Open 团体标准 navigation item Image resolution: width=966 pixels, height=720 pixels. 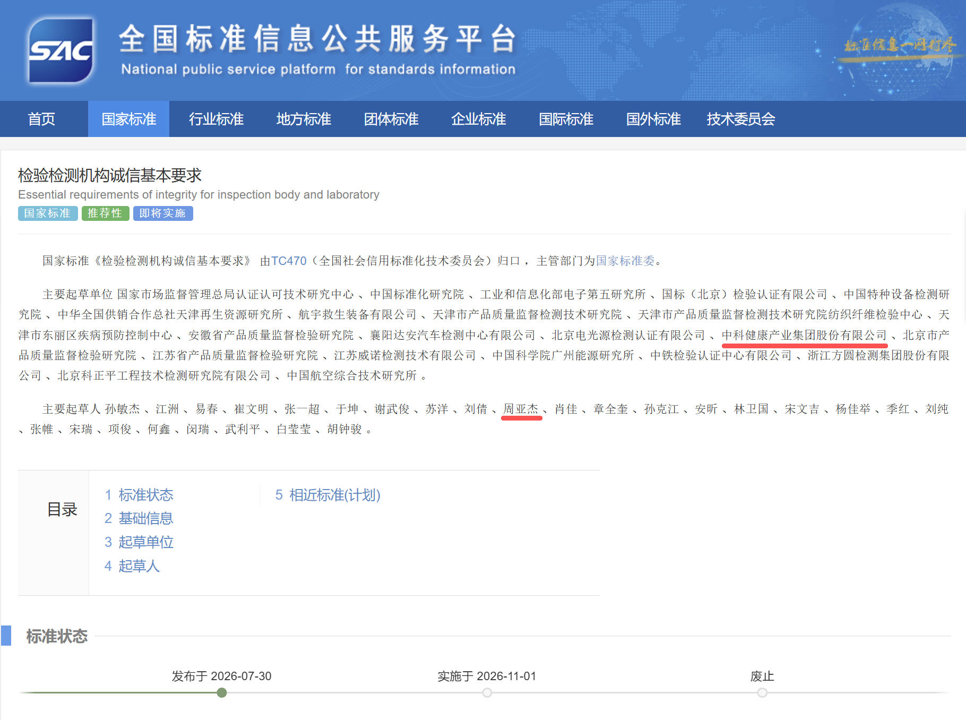(x=391, y=119)
